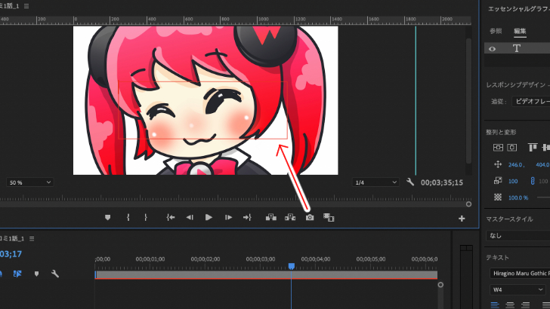Start playback with the Play button

click(209, 218)
